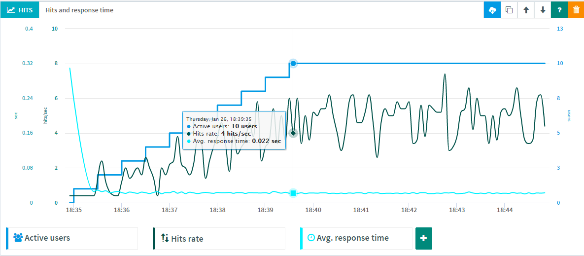Click the HITS chart icon label

(x=20, y=10)
